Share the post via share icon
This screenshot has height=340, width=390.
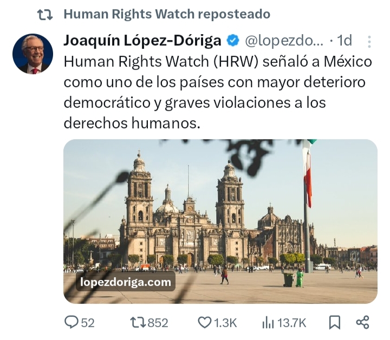[362, 322]
